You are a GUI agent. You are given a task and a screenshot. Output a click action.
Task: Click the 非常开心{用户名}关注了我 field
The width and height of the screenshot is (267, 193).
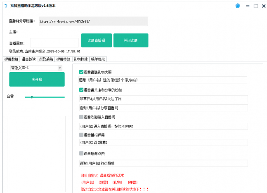point(163,99)
